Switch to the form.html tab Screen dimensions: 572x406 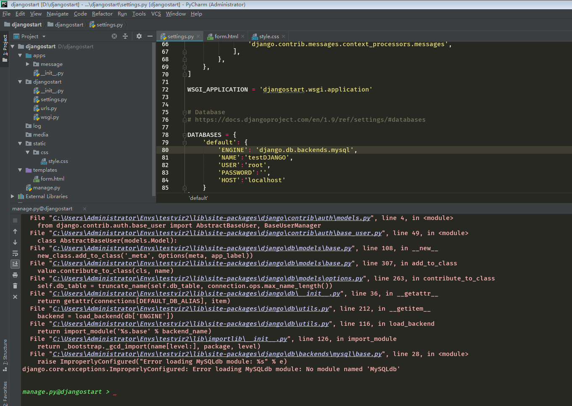[x=226, y=37]
